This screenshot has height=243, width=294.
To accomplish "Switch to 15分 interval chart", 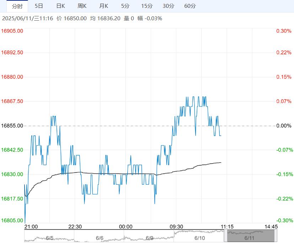I will 147,6.
